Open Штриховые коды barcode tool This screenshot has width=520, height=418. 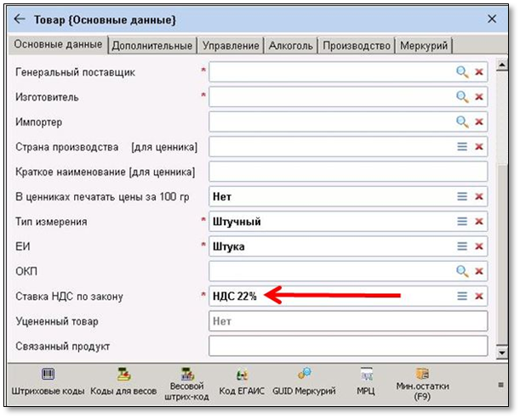(47, 382)
